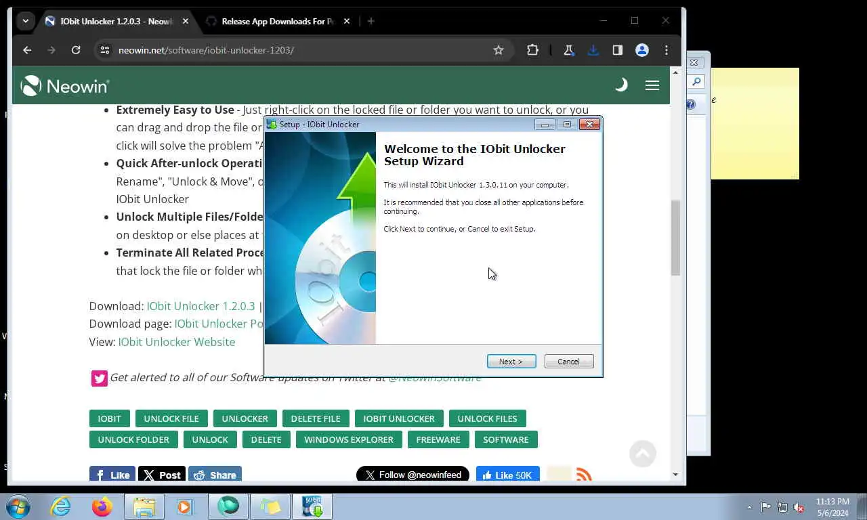Screen dimensions: 867x520
Task: Open Neowin hamburger menu
Action: [x=652, y=85]
